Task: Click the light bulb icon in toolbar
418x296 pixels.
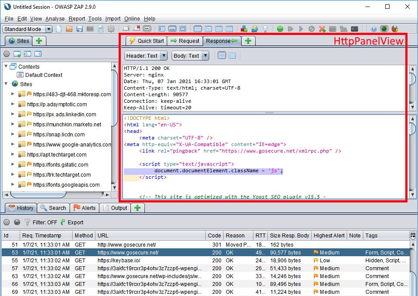Action: [265, 29]
